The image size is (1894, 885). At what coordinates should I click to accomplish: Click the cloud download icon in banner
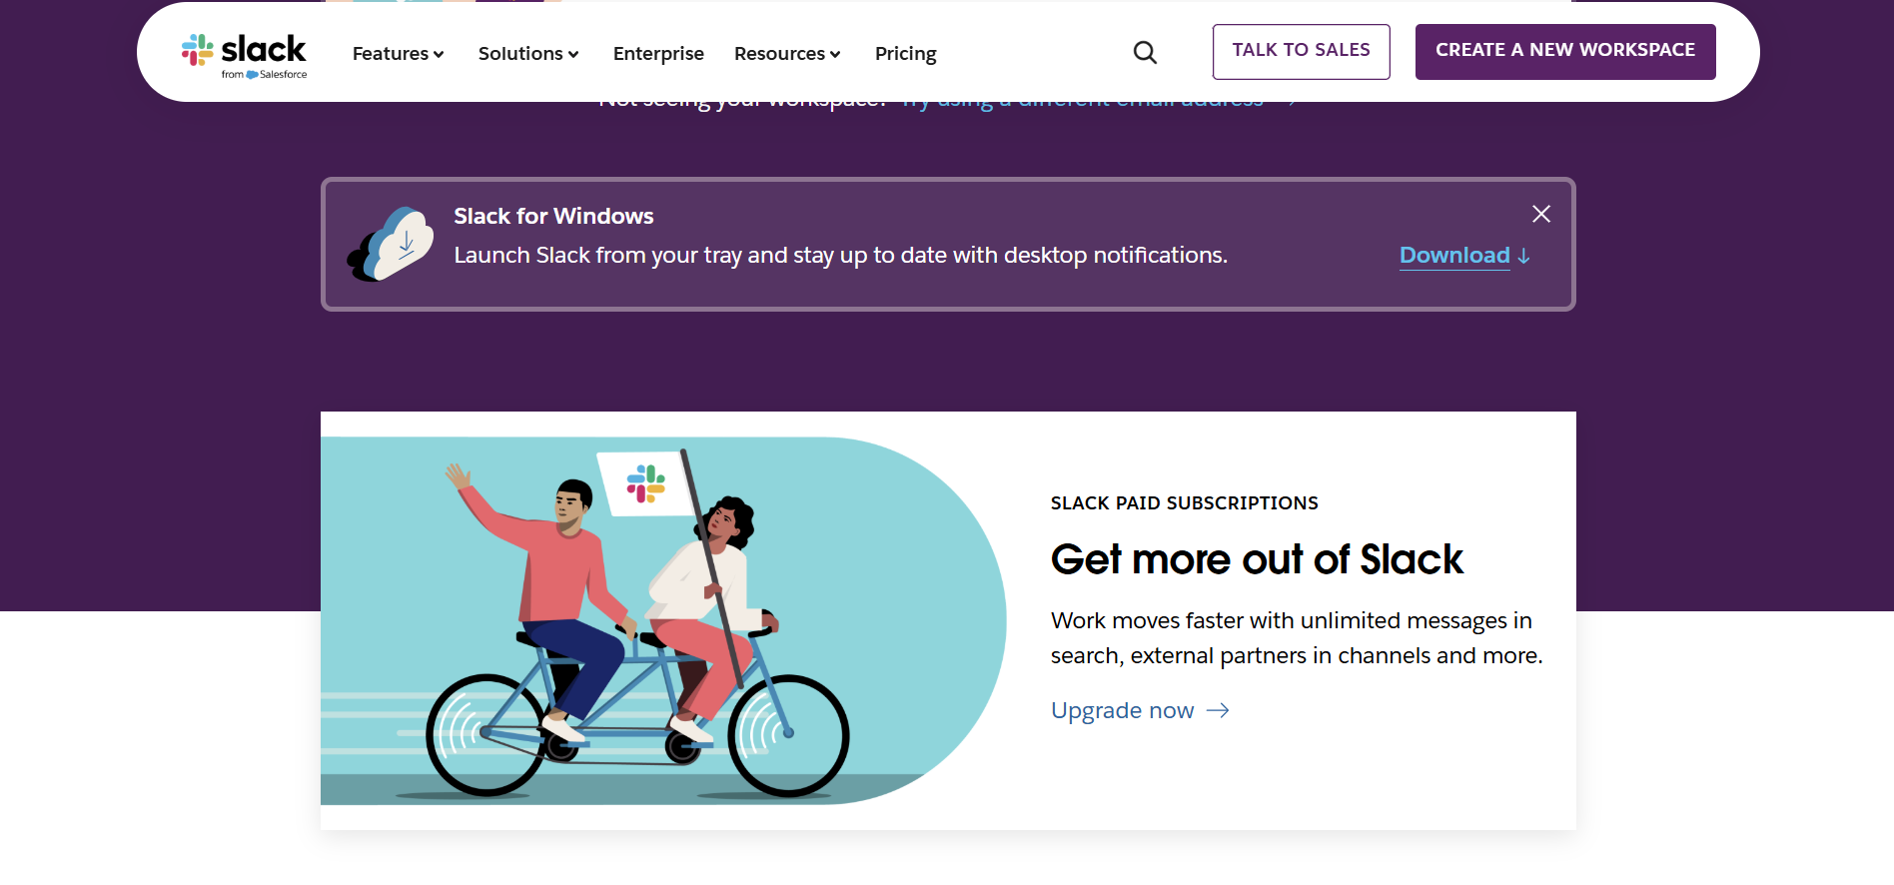click(391, 245)
